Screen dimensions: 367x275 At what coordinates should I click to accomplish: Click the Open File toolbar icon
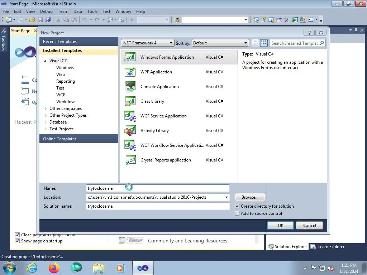[x=32, y=20]
